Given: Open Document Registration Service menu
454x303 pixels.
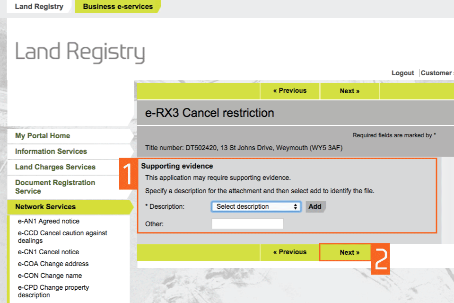Looking at the screenshot, I should [55, 187].
